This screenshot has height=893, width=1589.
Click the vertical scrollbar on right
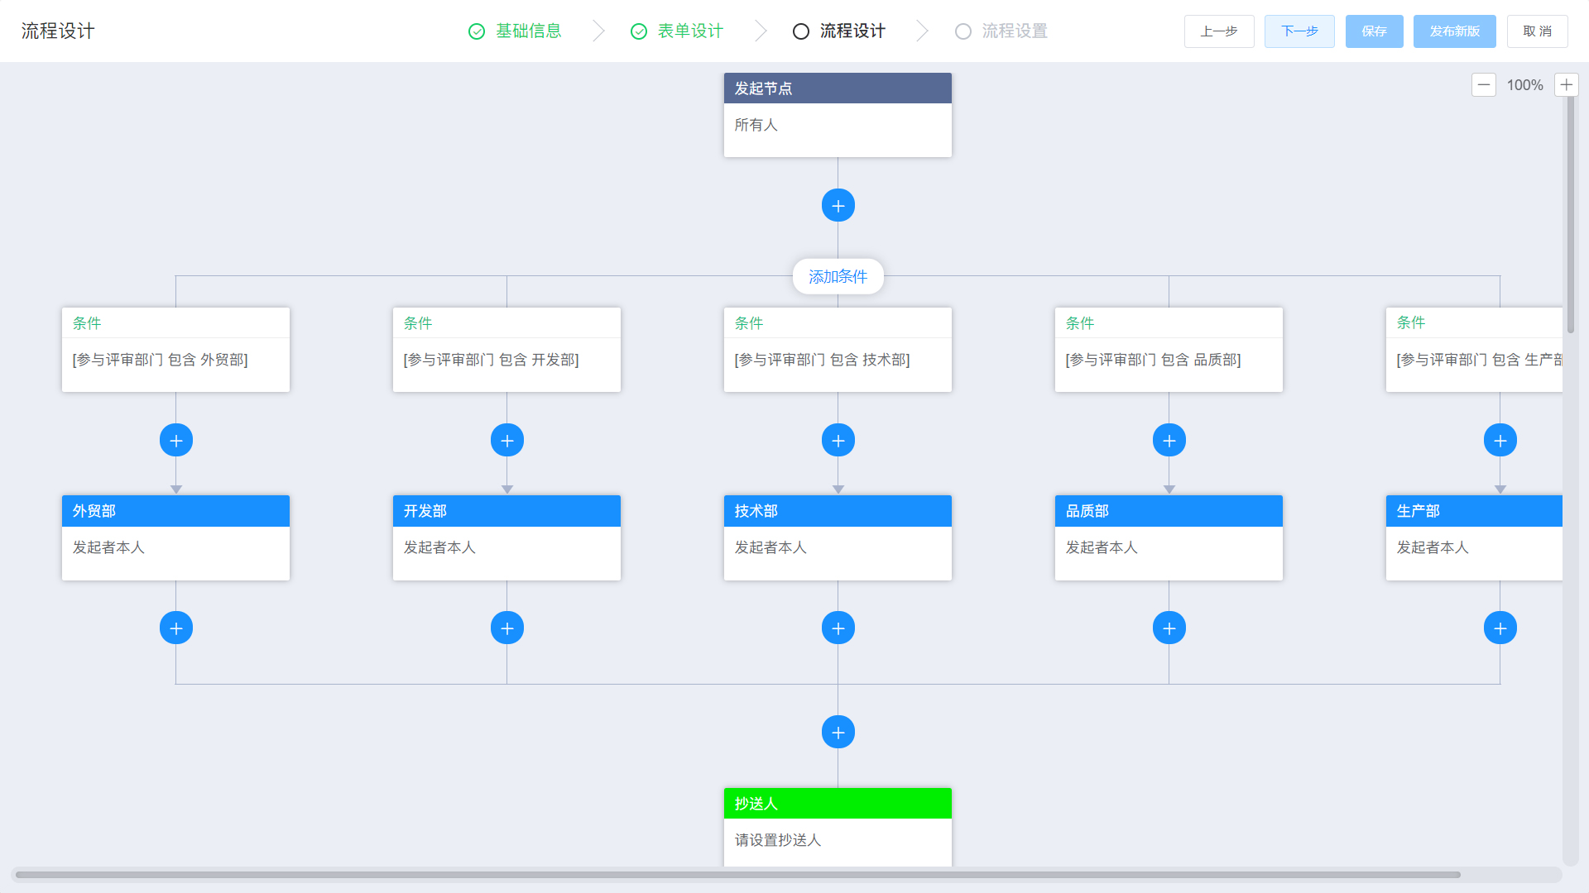pos(1570,215)
